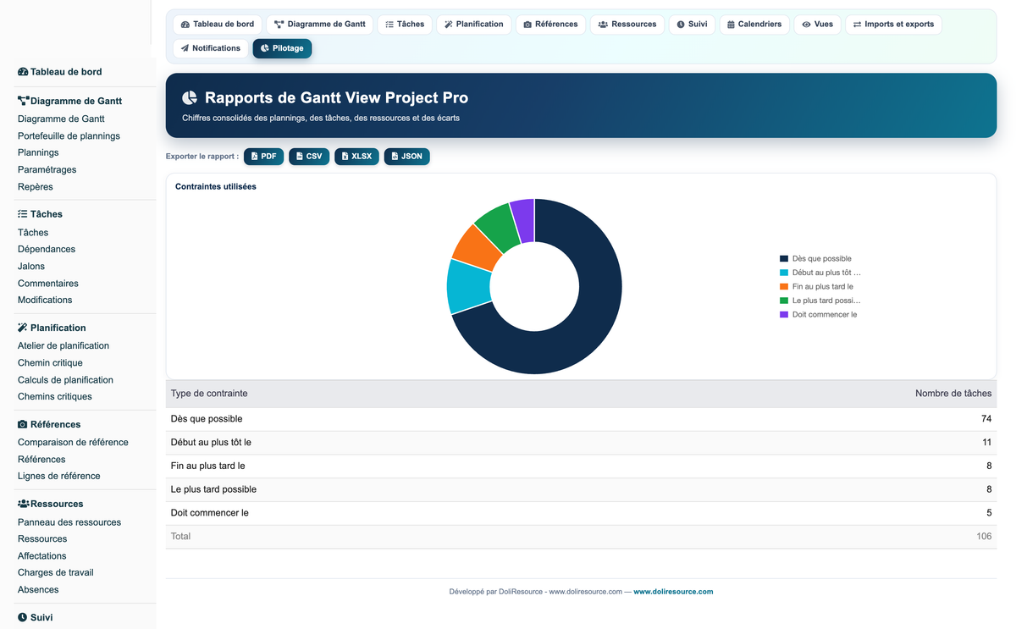Open Charges de travail in the sidebar

coord(56,573)
